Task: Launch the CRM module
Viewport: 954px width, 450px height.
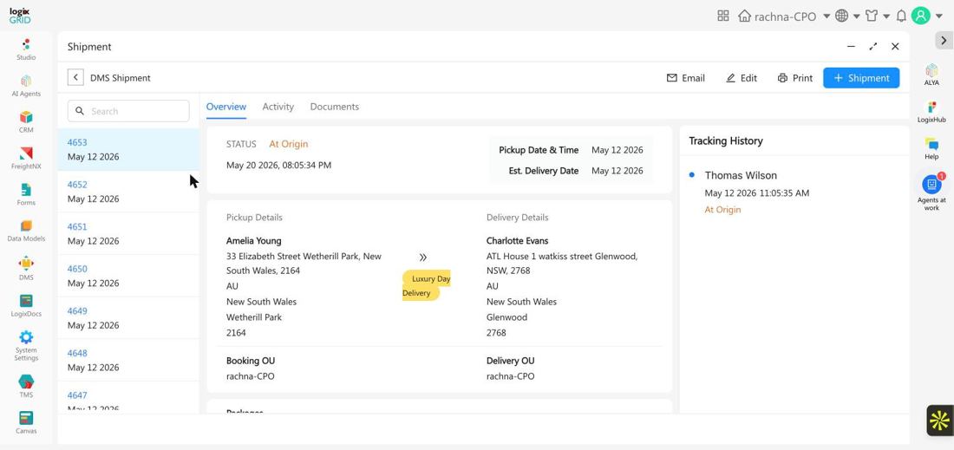Action: (25, 121)
